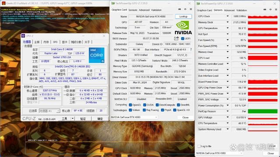Toggle the DirectCompute checkbox

(157, 105)
